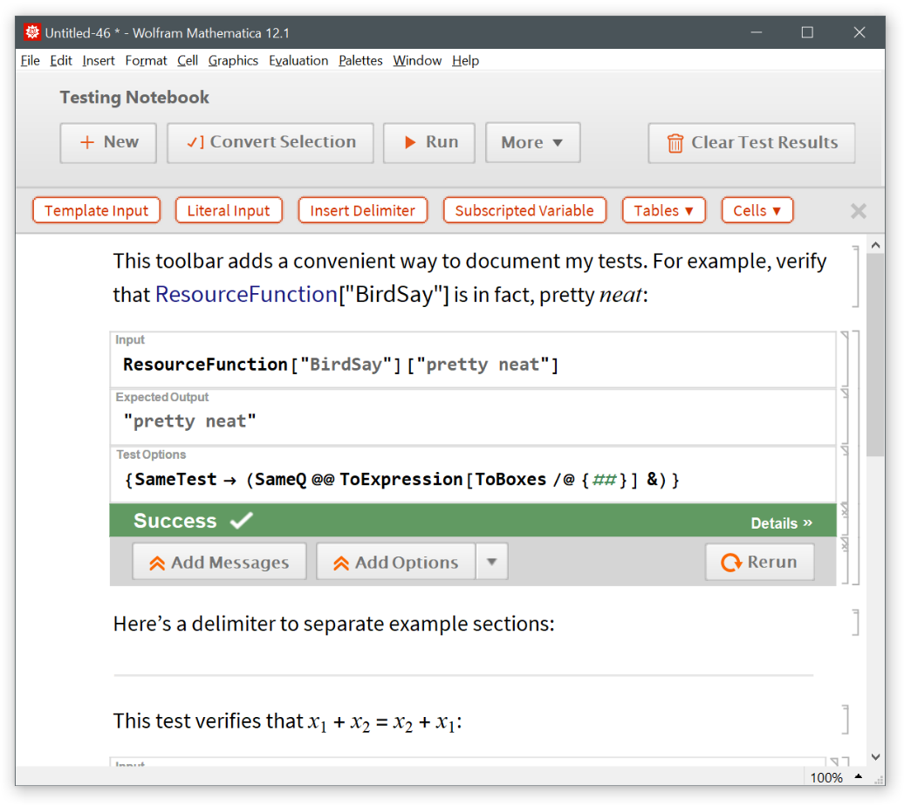Click the Rerun test button

click(x=759, y=563)
